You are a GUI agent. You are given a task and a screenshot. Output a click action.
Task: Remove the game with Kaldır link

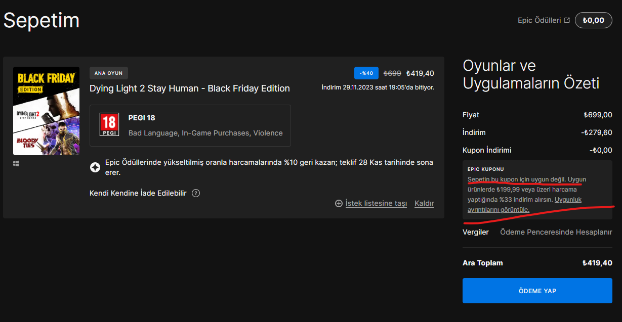[x=424, y=203]
